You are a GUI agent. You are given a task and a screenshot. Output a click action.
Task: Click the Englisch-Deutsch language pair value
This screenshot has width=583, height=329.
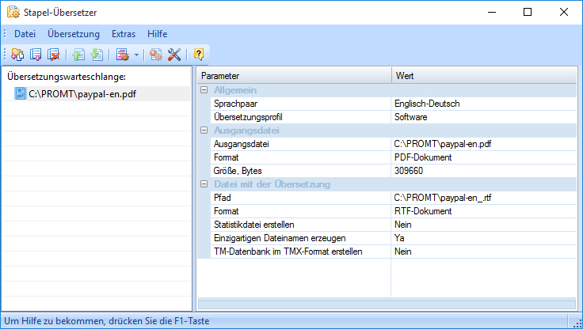tap(426, 104)
